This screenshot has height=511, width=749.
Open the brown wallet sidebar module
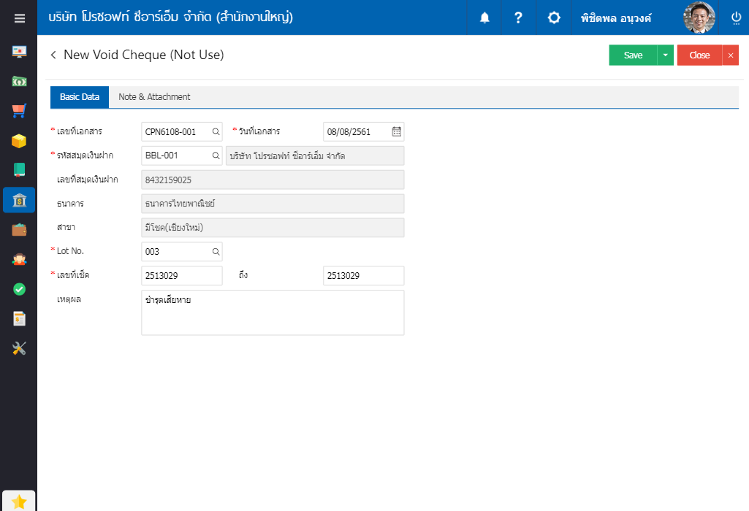19,229
